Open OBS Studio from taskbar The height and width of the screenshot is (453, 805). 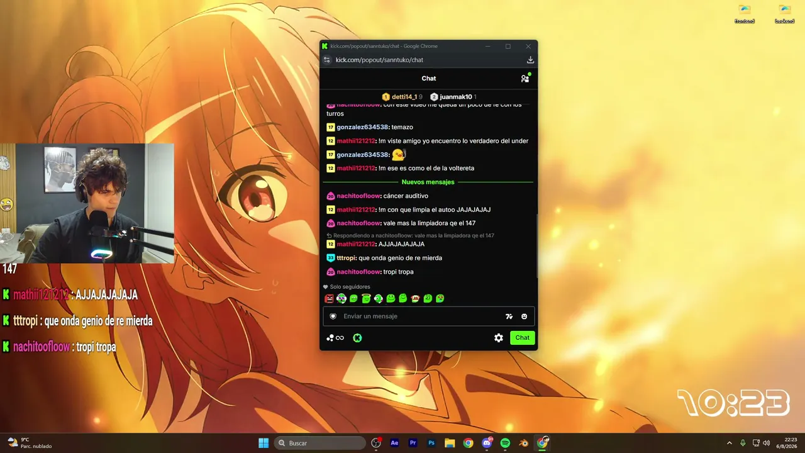tap(376, 443)
